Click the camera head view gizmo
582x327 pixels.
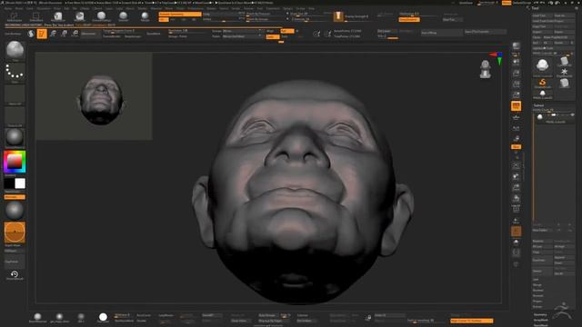[485, 69]
